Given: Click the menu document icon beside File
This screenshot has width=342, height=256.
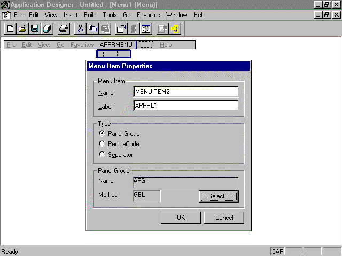Looking at the screenshot, I should point(6,15).
